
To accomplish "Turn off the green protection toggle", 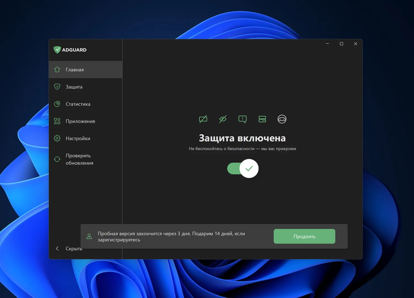I will [243, 168].
